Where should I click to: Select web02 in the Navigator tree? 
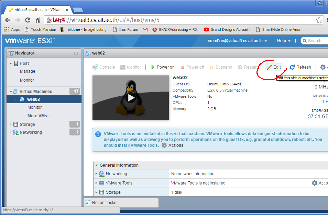tap(33, 99)
